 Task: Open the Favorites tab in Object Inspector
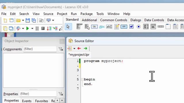tap(41, 101)
